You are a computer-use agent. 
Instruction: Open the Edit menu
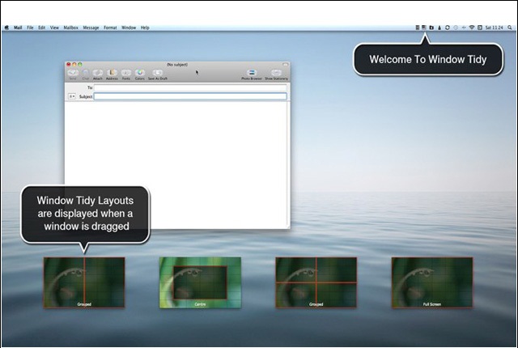click(41, 28)
